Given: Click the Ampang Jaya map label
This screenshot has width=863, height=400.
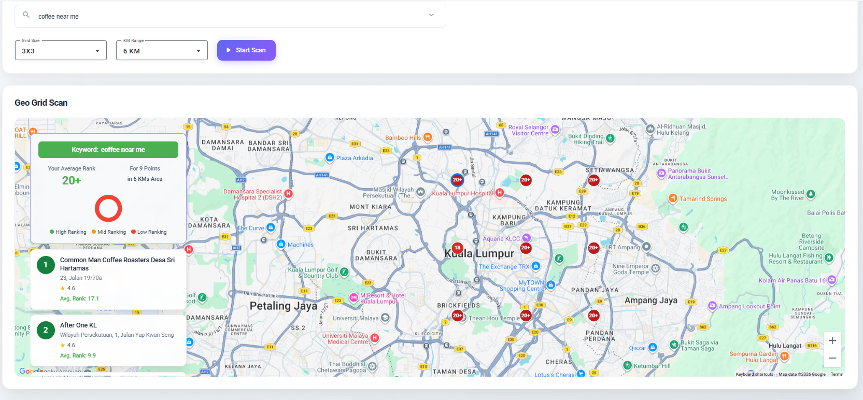Looking at the screenshot, I should point(651,300).
